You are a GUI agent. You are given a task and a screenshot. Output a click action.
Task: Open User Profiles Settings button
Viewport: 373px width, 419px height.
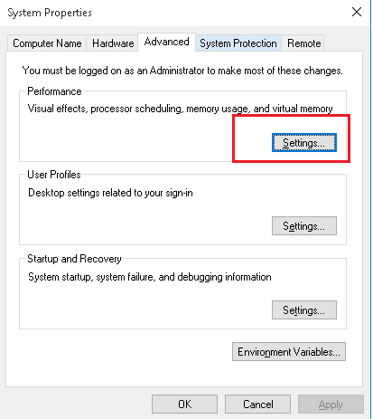(x=304, y=226)
